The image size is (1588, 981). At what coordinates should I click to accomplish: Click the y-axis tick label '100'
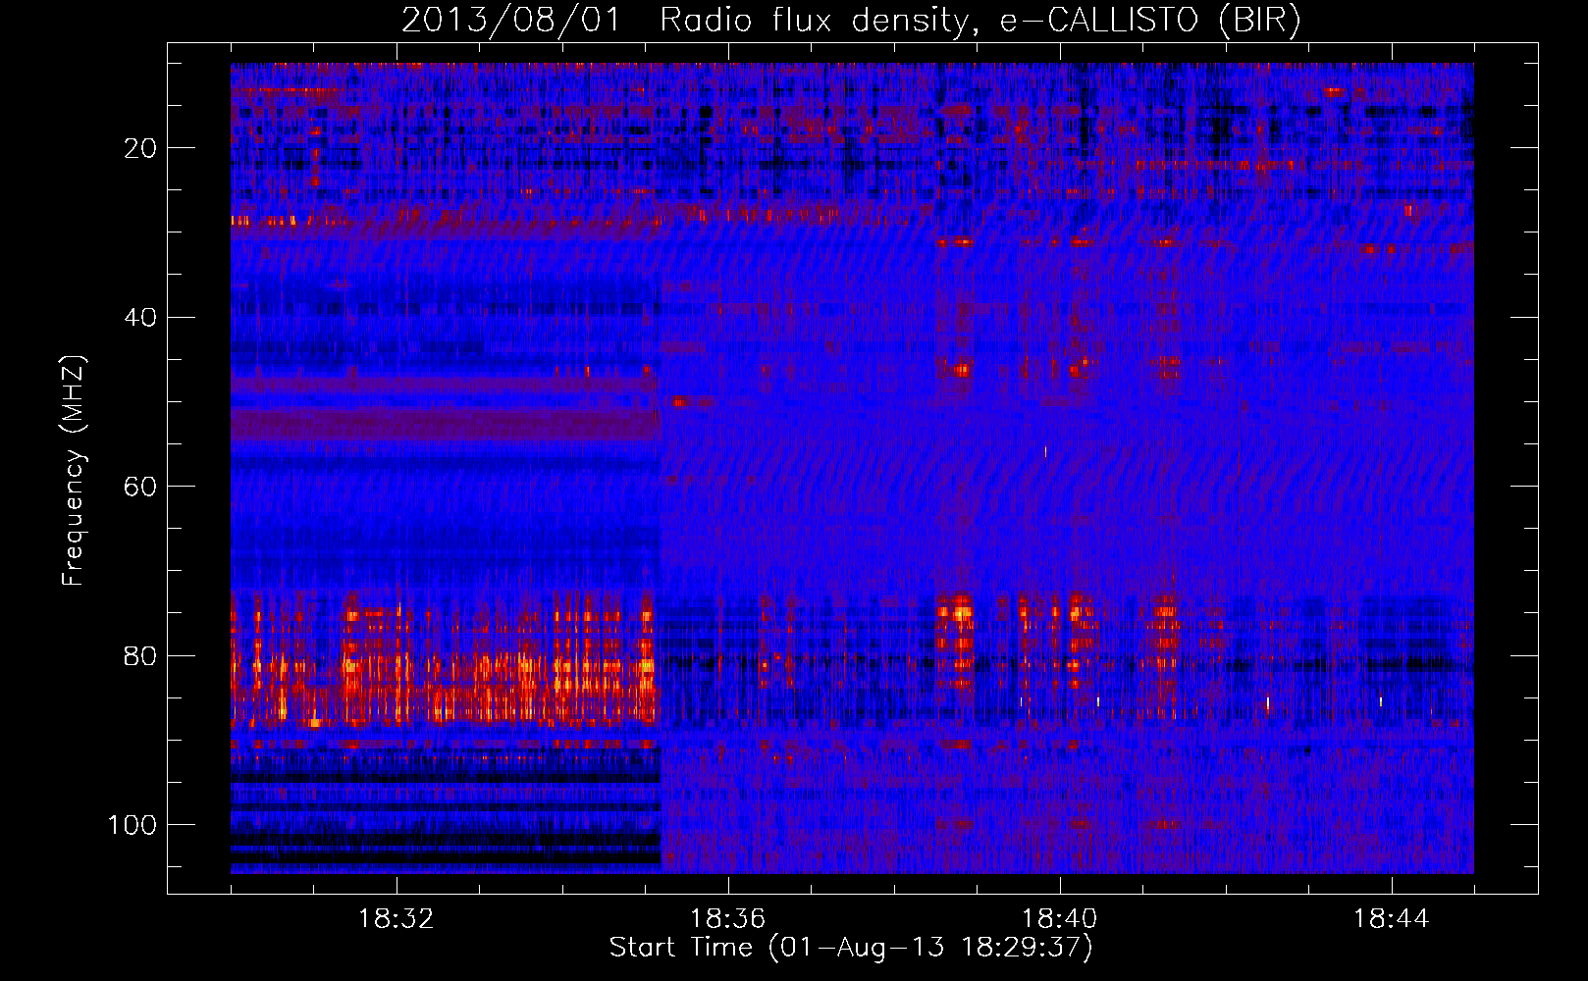[x=132, y=825]
